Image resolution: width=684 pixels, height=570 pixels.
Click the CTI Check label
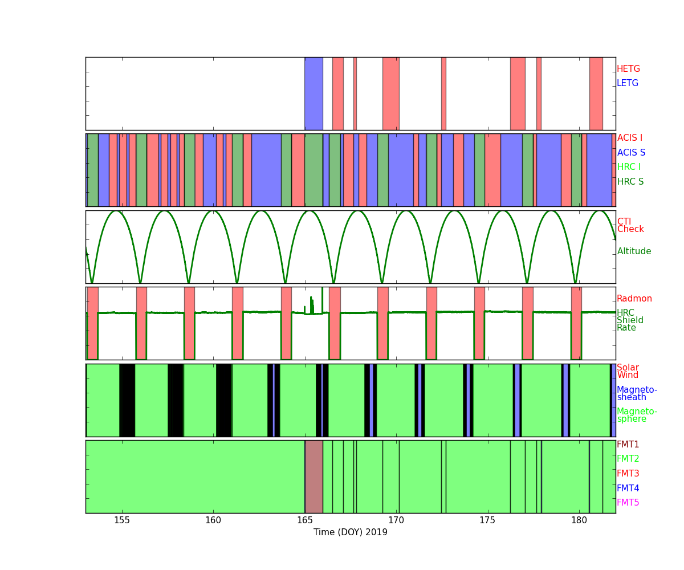click(630, 226)
